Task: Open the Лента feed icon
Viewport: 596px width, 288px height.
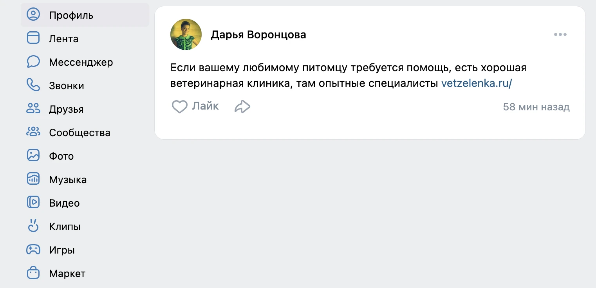Action: [33, 38]
